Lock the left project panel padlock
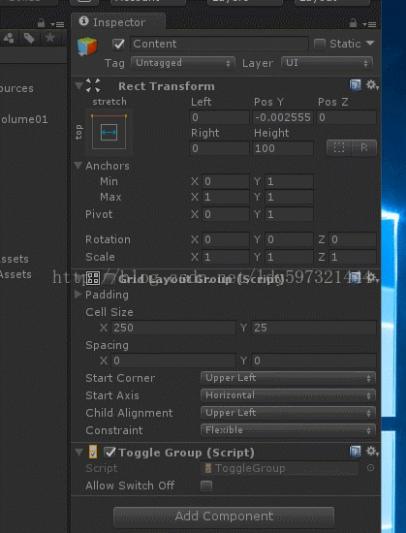406x533 pixels. tap(42, 23)
